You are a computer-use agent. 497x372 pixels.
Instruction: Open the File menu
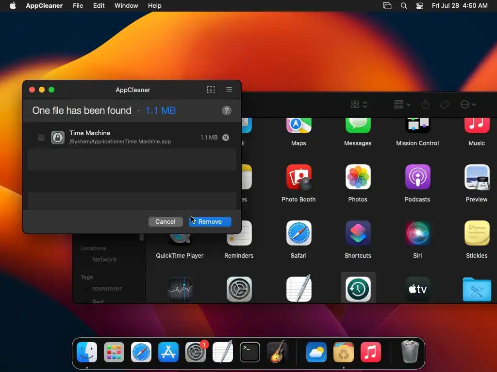click(x=78, y=5)
